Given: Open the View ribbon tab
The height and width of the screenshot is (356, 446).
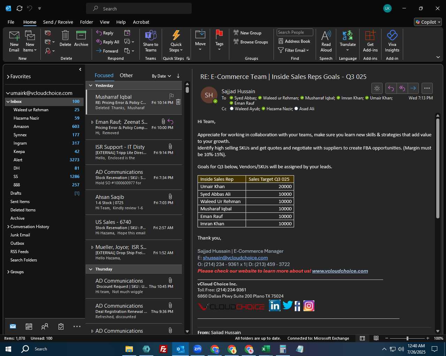Looking at the screenshot, I should (x=105, y=22).
